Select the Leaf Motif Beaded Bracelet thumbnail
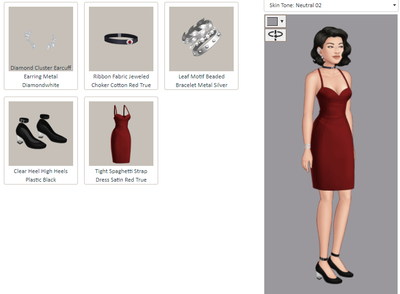This screenshot has width=400, height=294. coord(202,39)
